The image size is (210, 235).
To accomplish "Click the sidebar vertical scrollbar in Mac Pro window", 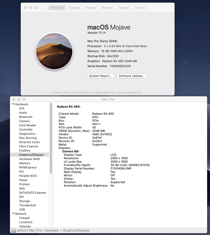I will coord(51,138).
